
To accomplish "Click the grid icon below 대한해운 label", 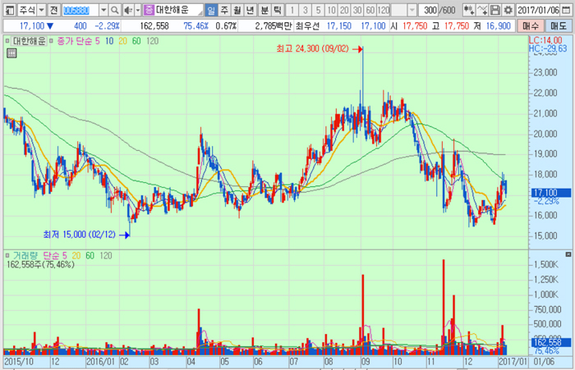I will coord(11,53).
